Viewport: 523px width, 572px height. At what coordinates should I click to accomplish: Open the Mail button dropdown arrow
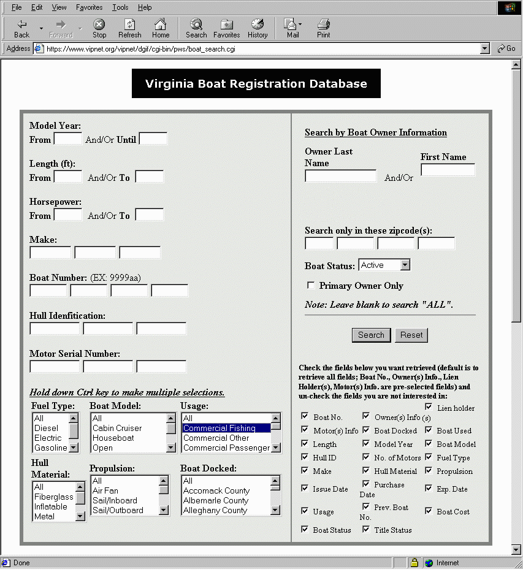pyautogui.click(x=300, y=25)
